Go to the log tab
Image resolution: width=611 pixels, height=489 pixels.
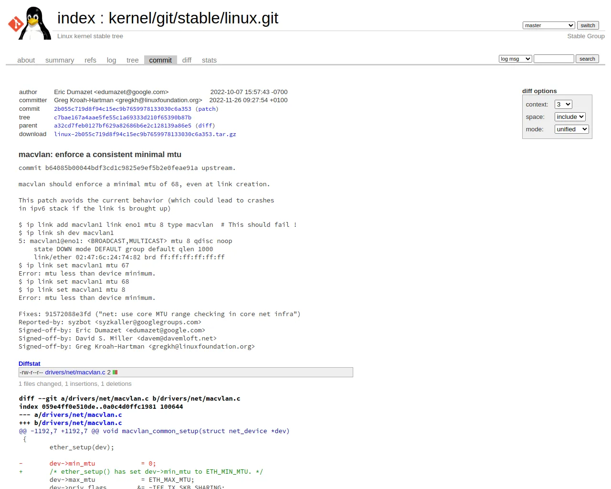tap(111, 60)
